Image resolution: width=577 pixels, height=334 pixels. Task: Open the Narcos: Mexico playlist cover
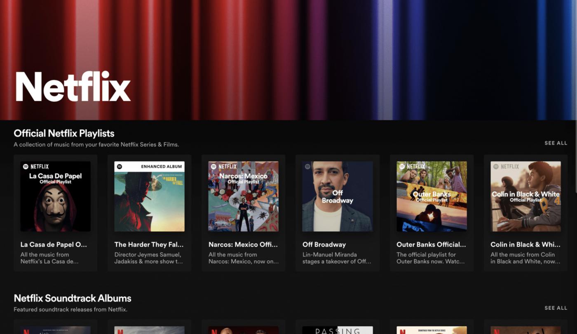[244, 196]
